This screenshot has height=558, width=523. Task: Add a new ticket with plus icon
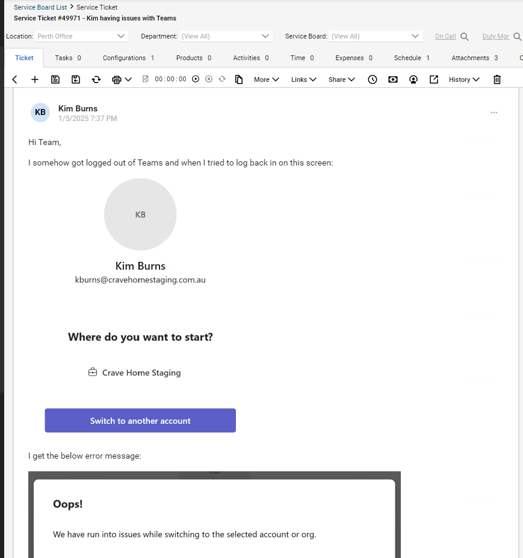point(34,79)
